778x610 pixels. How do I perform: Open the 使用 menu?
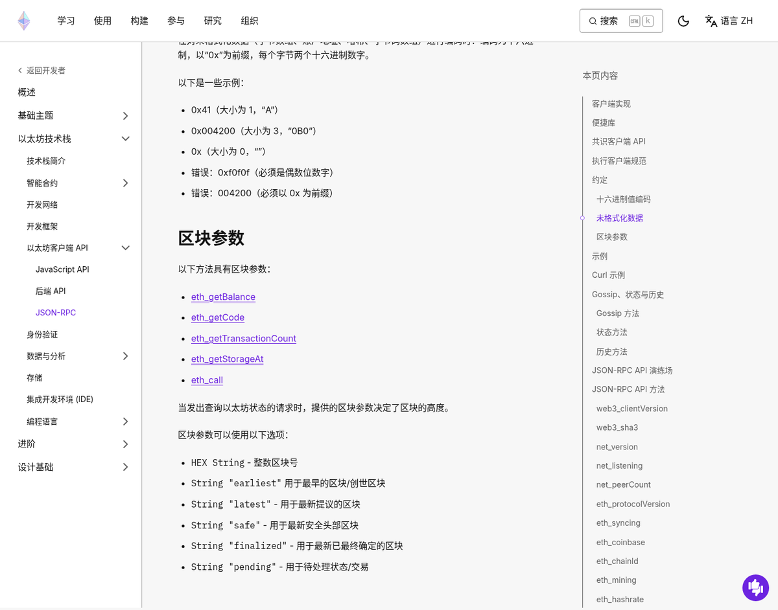[x=102, y=21]
